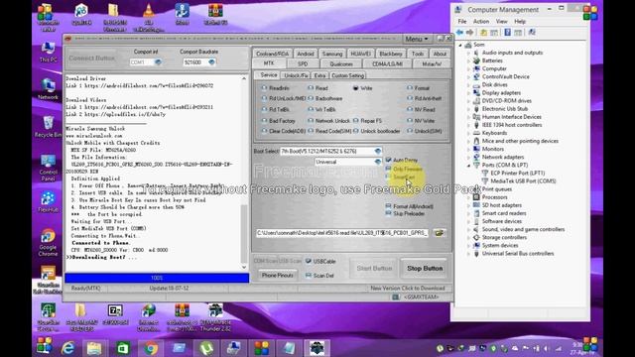This screenshot has width=635, height=357.
Task: Click the volume icon in system tray
Action: pos(547,348)
